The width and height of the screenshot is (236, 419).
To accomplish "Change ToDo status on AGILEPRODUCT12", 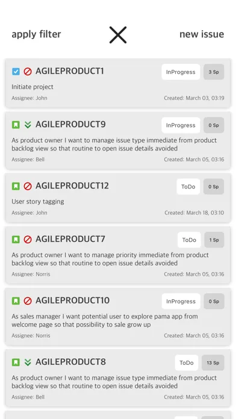I will pos(188,187).
